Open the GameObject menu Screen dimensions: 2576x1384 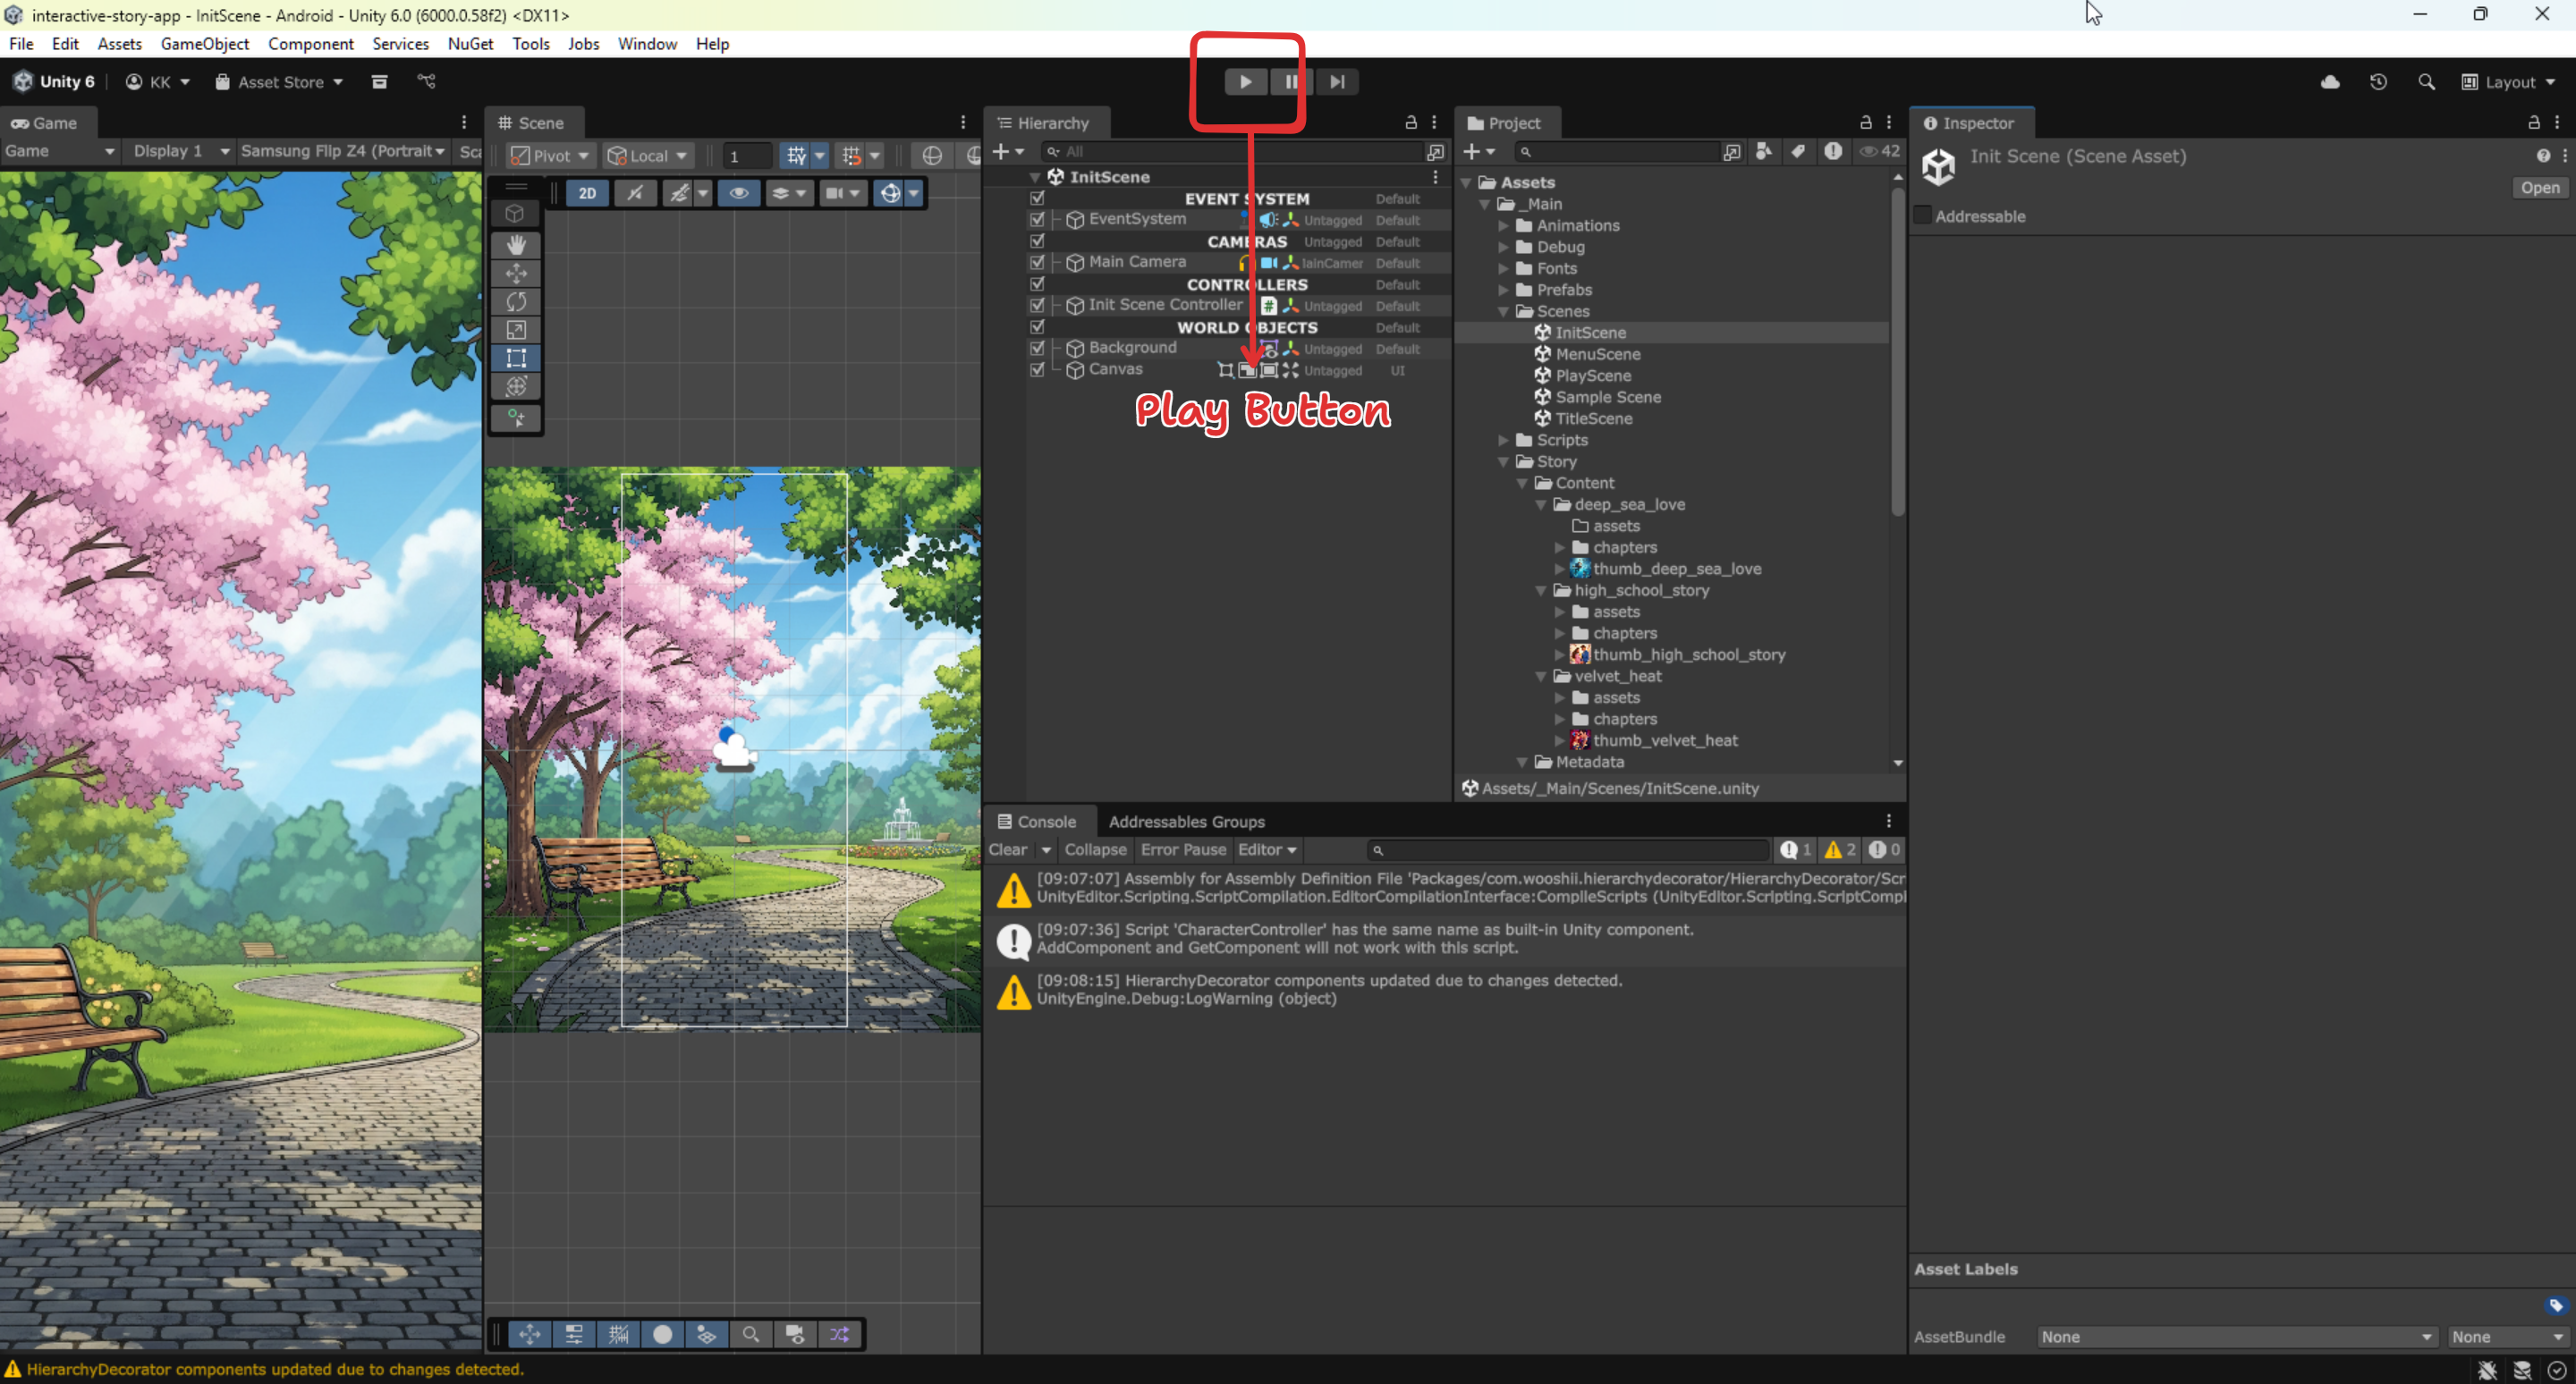204,44
